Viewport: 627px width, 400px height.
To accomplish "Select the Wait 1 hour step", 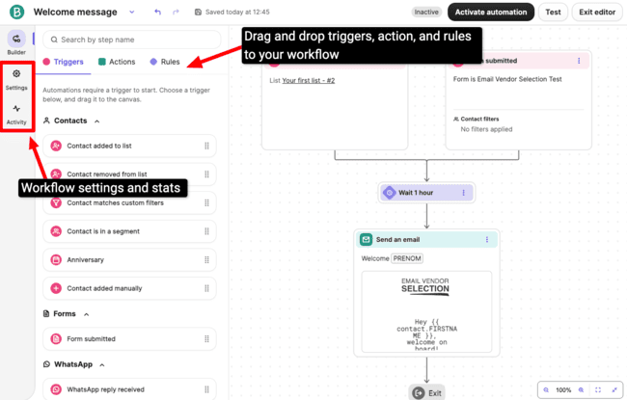I will [x=426, y=193].
